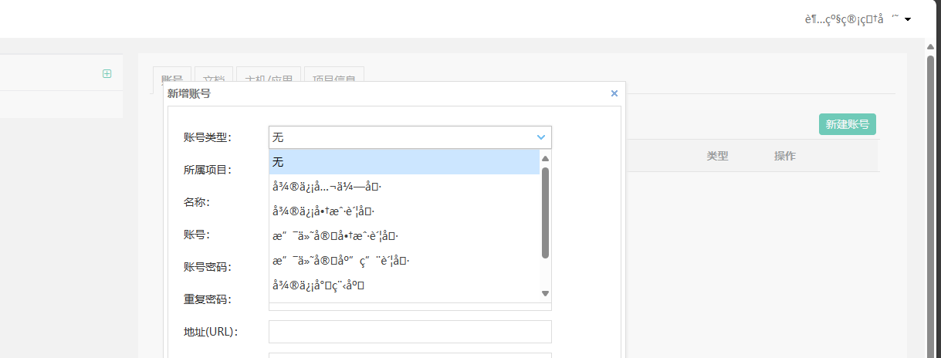Viewport: 941px width, 358px height.
Task: Click into the 地址(URL) input field
Action: (x=410, y=332)
